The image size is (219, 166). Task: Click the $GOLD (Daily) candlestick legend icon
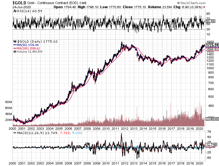(14, 41)
